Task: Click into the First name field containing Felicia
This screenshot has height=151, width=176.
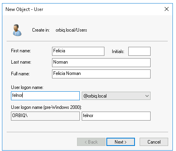Action: pyautogui.click(x=78, y=51)
